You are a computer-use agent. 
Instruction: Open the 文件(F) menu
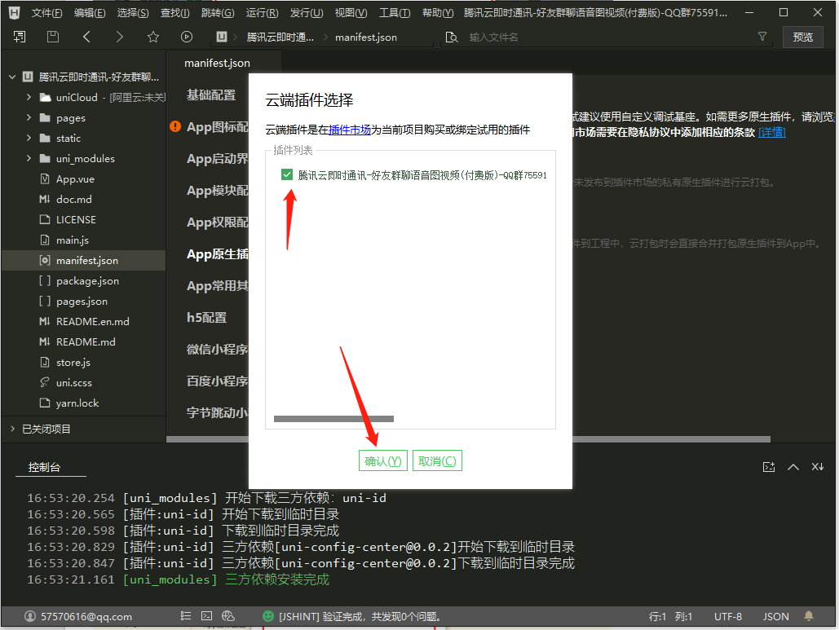click(x=46, y=13)
